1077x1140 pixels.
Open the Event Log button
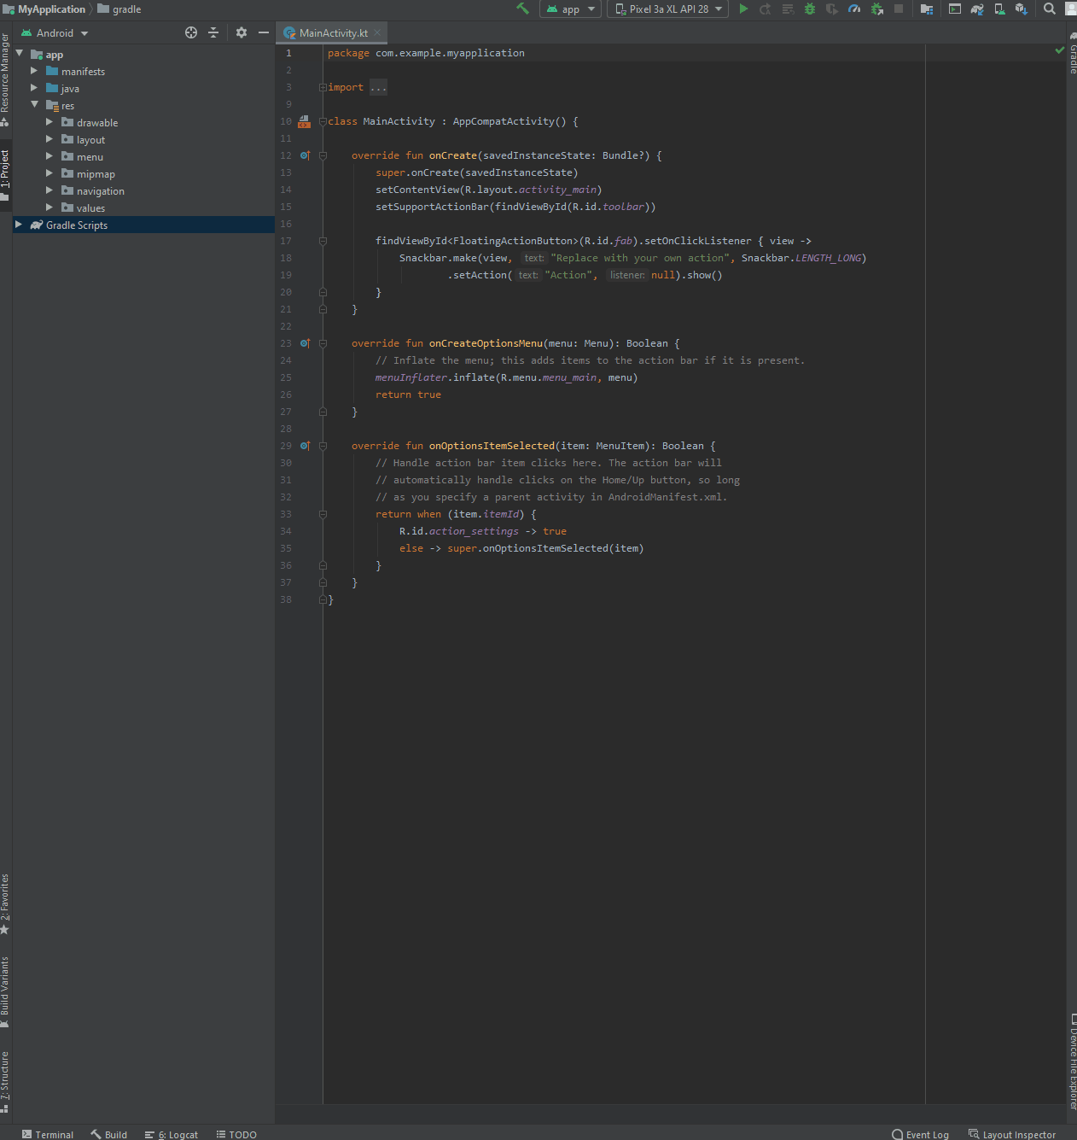pyautogui.click(x=920, y=1134)
